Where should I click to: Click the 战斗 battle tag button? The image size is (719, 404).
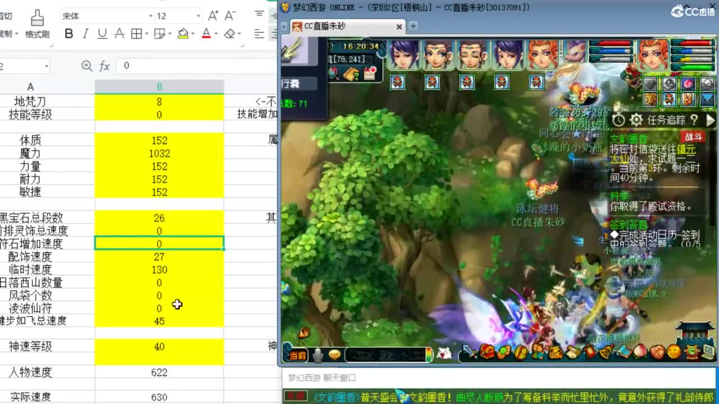pyautogui.click(x=693, y=137)
